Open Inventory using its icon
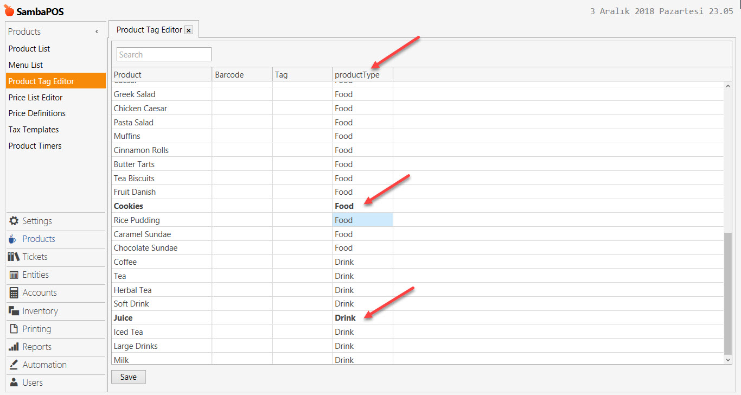Viewport: 741px width, 395px height. point(14,311)
